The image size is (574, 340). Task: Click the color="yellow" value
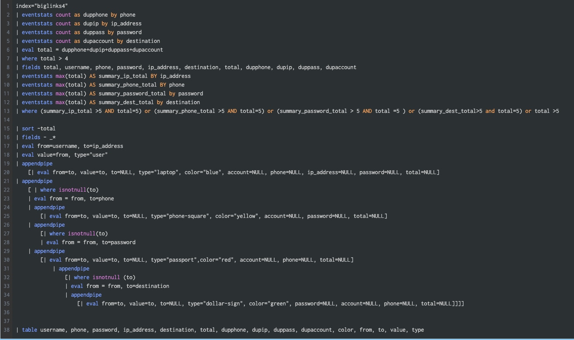tap(236, 216)
